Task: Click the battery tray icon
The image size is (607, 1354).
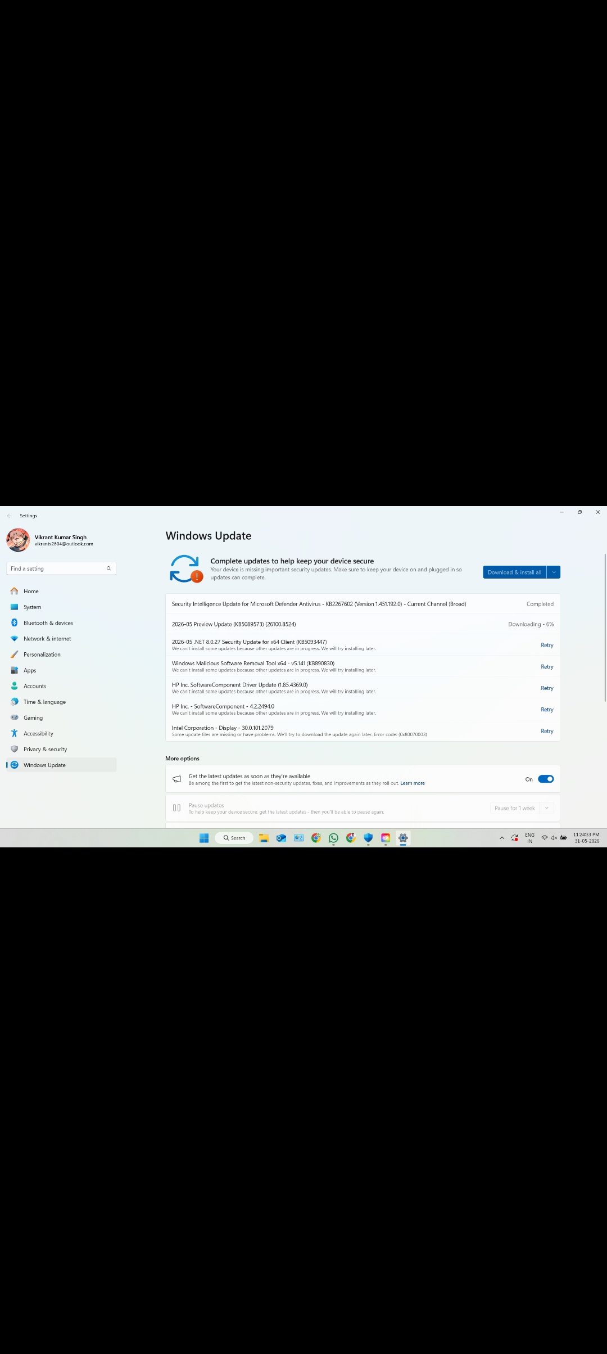Action: [563, 838]
